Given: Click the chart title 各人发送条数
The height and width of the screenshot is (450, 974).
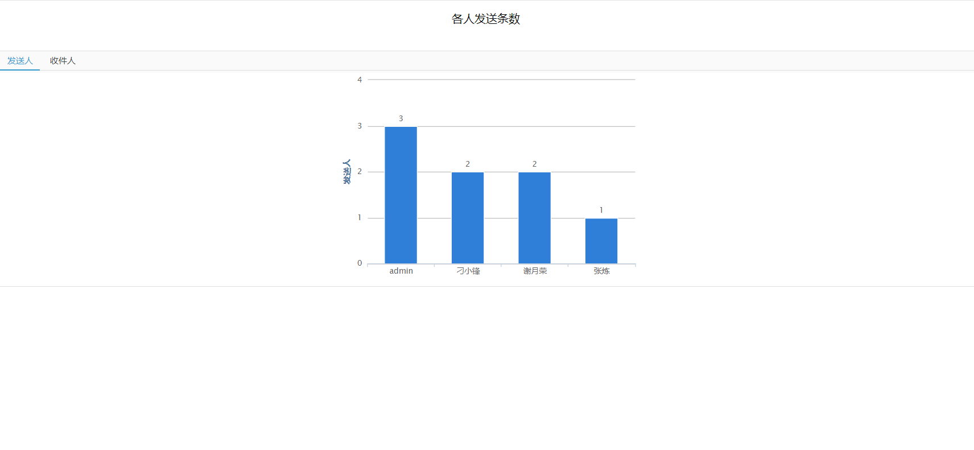Looking at the screenshot, I should coord(486,19).
